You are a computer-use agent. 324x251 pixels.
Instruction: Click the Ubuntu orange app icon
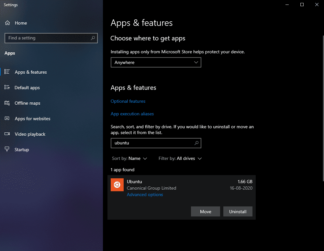coord(117,185)
